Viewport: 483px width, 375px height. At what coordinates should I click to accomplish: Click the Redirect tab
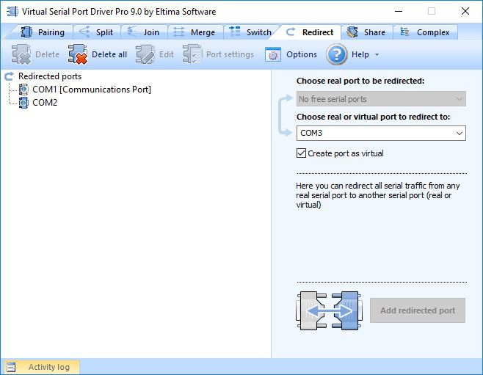pos(310,32)
